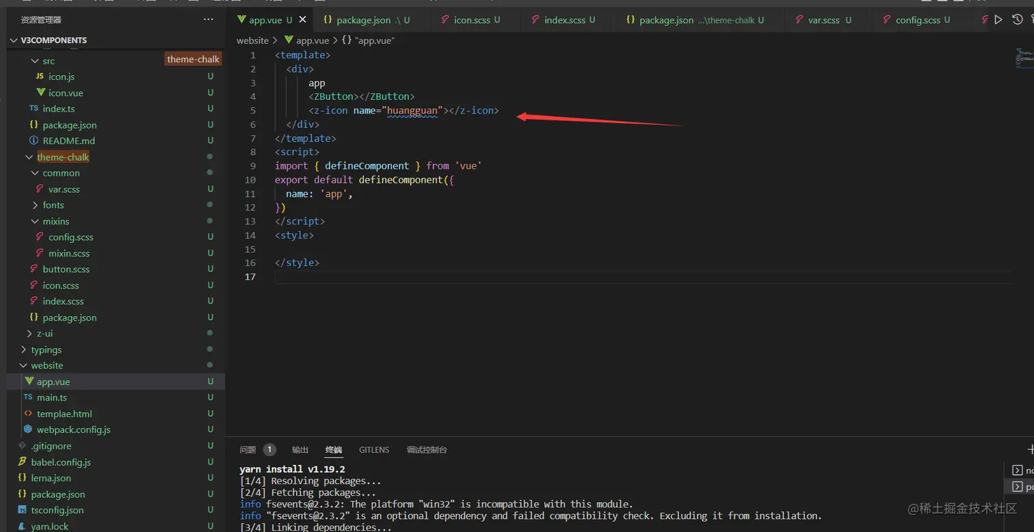Open the Explorer panel more actions (…) menu
Image resolution: width=1034 pixels, height=532 pixels.
(209, 20)
